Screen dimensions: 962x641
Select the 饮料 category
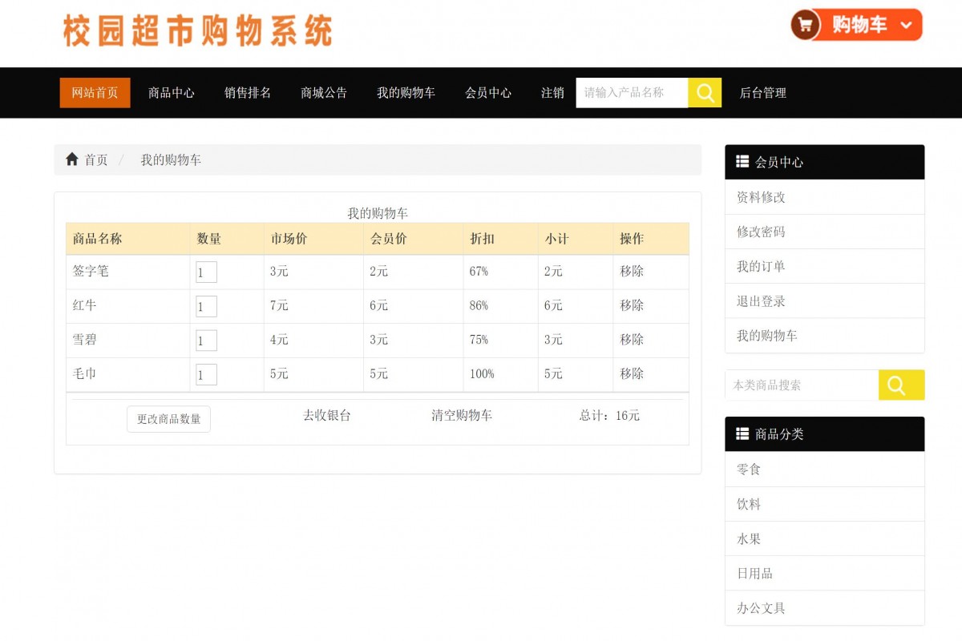coord(748,503)
